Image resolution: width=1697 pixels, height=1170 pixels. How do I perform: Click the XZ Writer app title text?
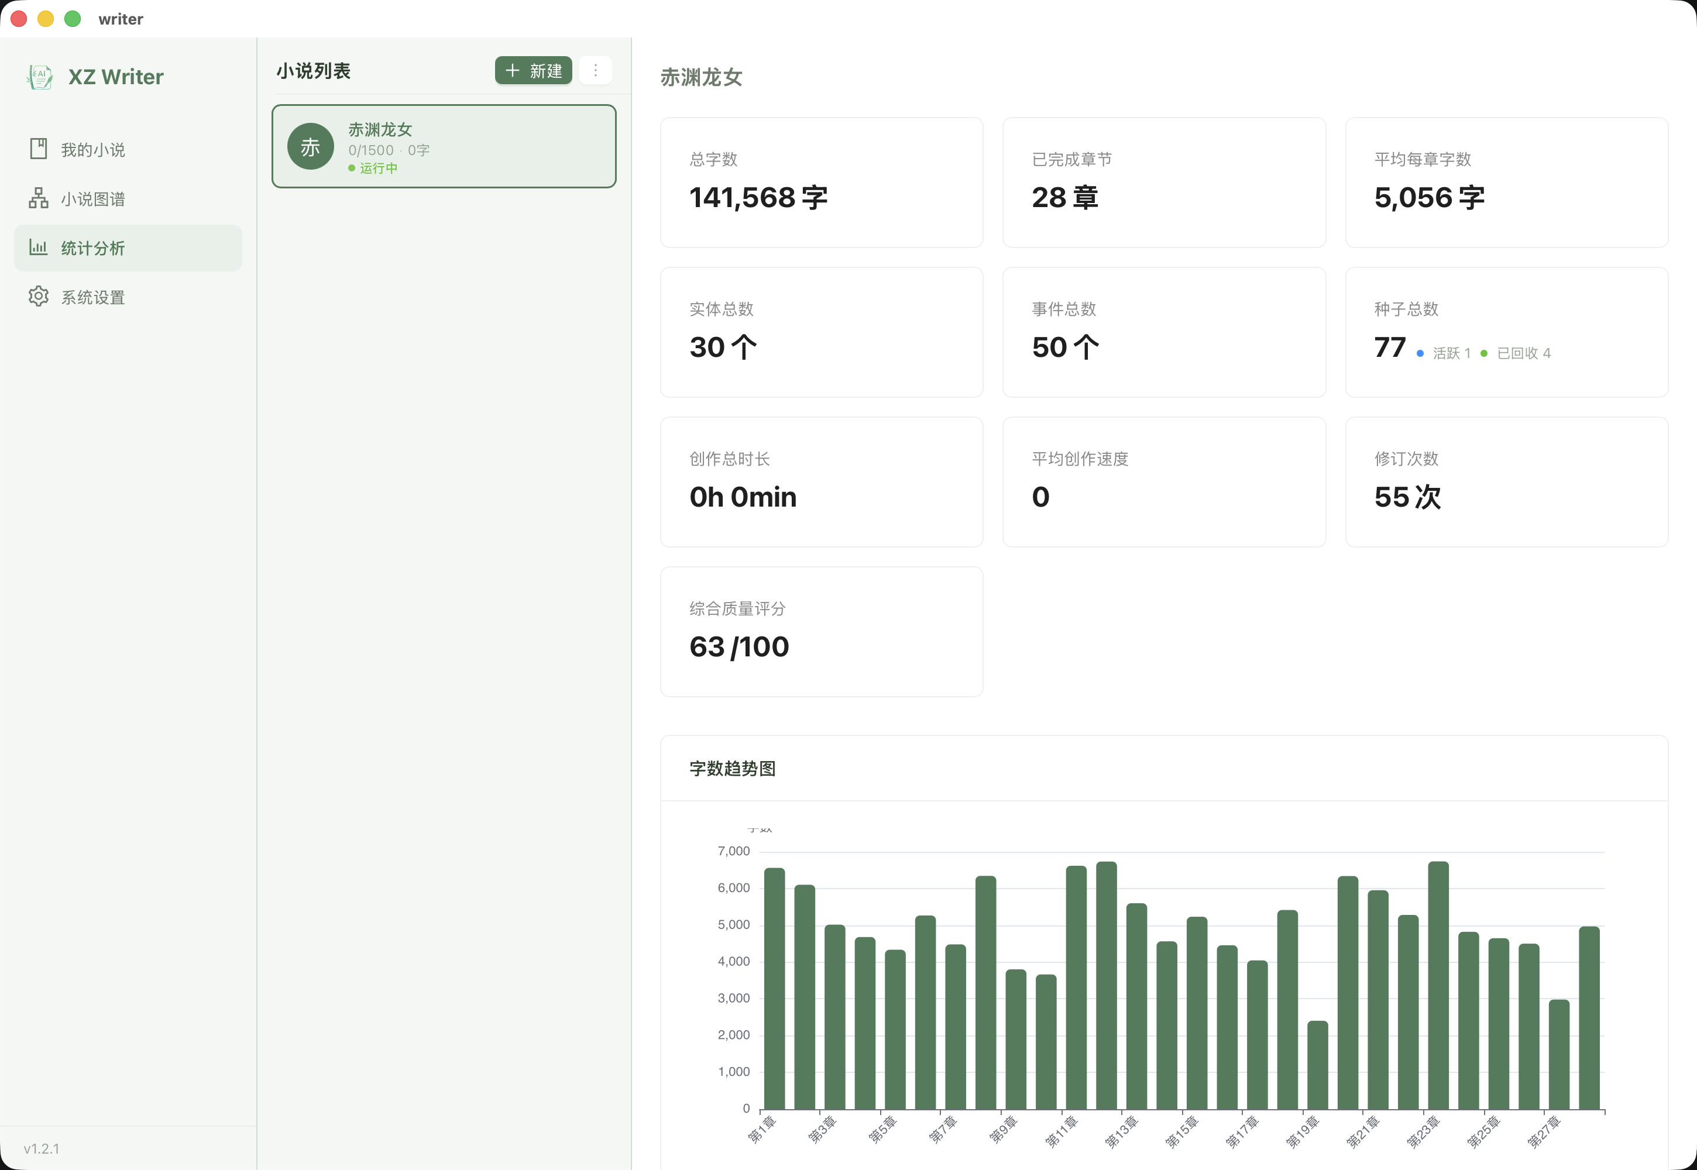click(116, 77)
